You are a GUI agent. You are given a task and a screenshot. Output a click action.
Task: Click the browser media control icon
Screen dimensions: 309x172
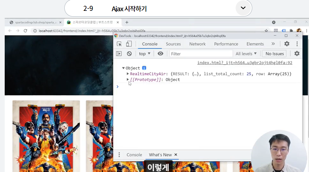point(274,22)
